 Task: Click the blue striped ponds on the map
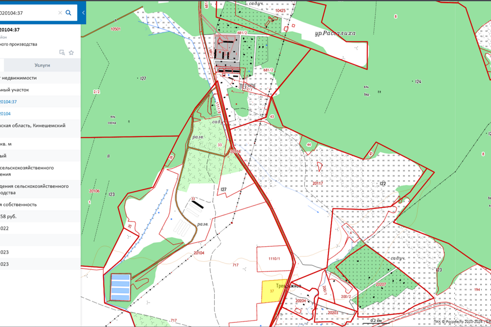[120, 287]
